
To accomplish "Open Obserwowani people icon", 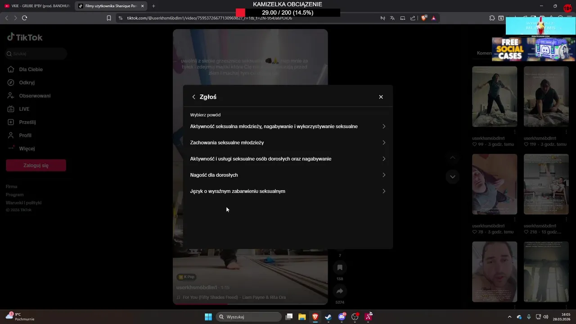I will click(11, 95).
